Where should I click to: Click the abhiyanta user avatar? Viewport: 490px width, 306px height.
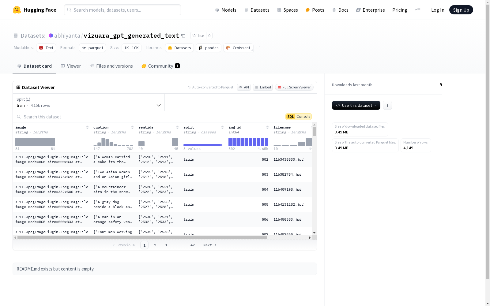[x=51, y=35]
